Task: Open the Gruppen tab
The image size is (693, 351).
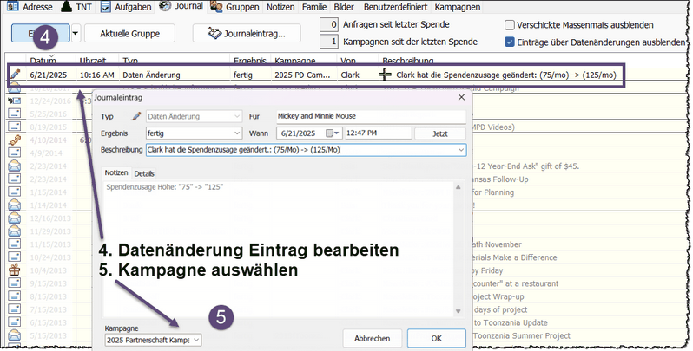Action: (x=234, y=7)
